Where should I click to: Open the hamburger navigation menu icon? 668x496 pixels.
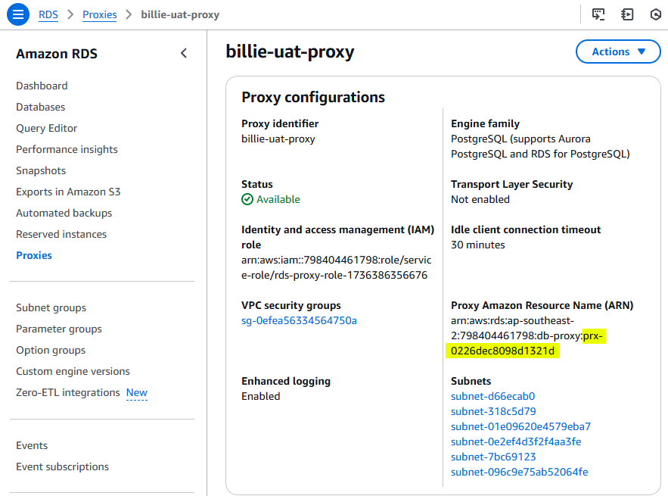[18, 14]
